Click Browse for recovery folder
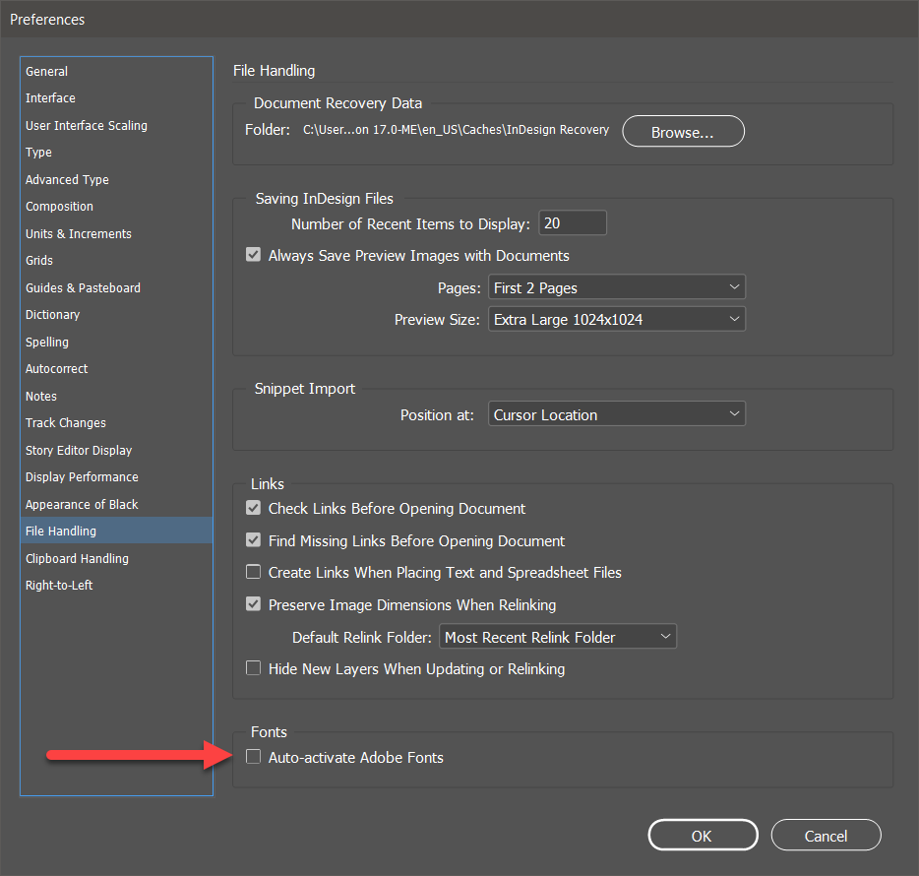 [684, 131]
